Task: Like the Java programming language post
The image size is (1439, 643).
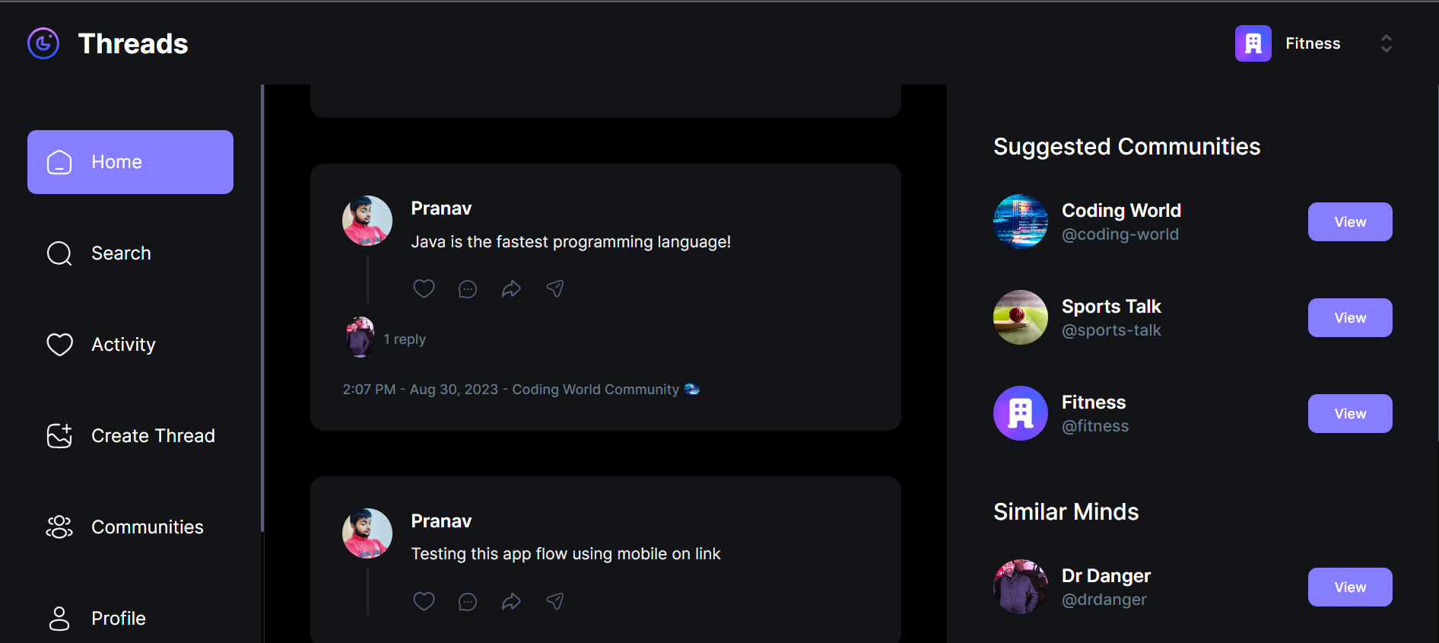Action: pyautogui.click(x=424, y=288)
